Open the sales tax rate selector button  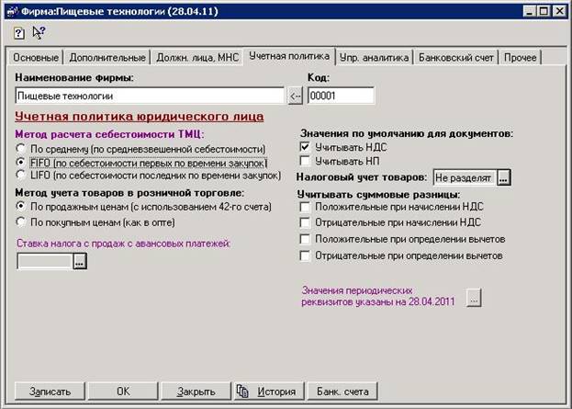pyautogui.click(x=80, y=262)
